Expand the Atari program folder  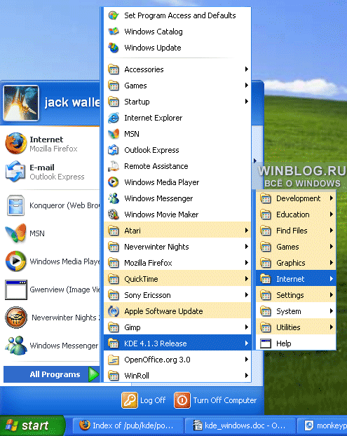[x=177, y=231]
